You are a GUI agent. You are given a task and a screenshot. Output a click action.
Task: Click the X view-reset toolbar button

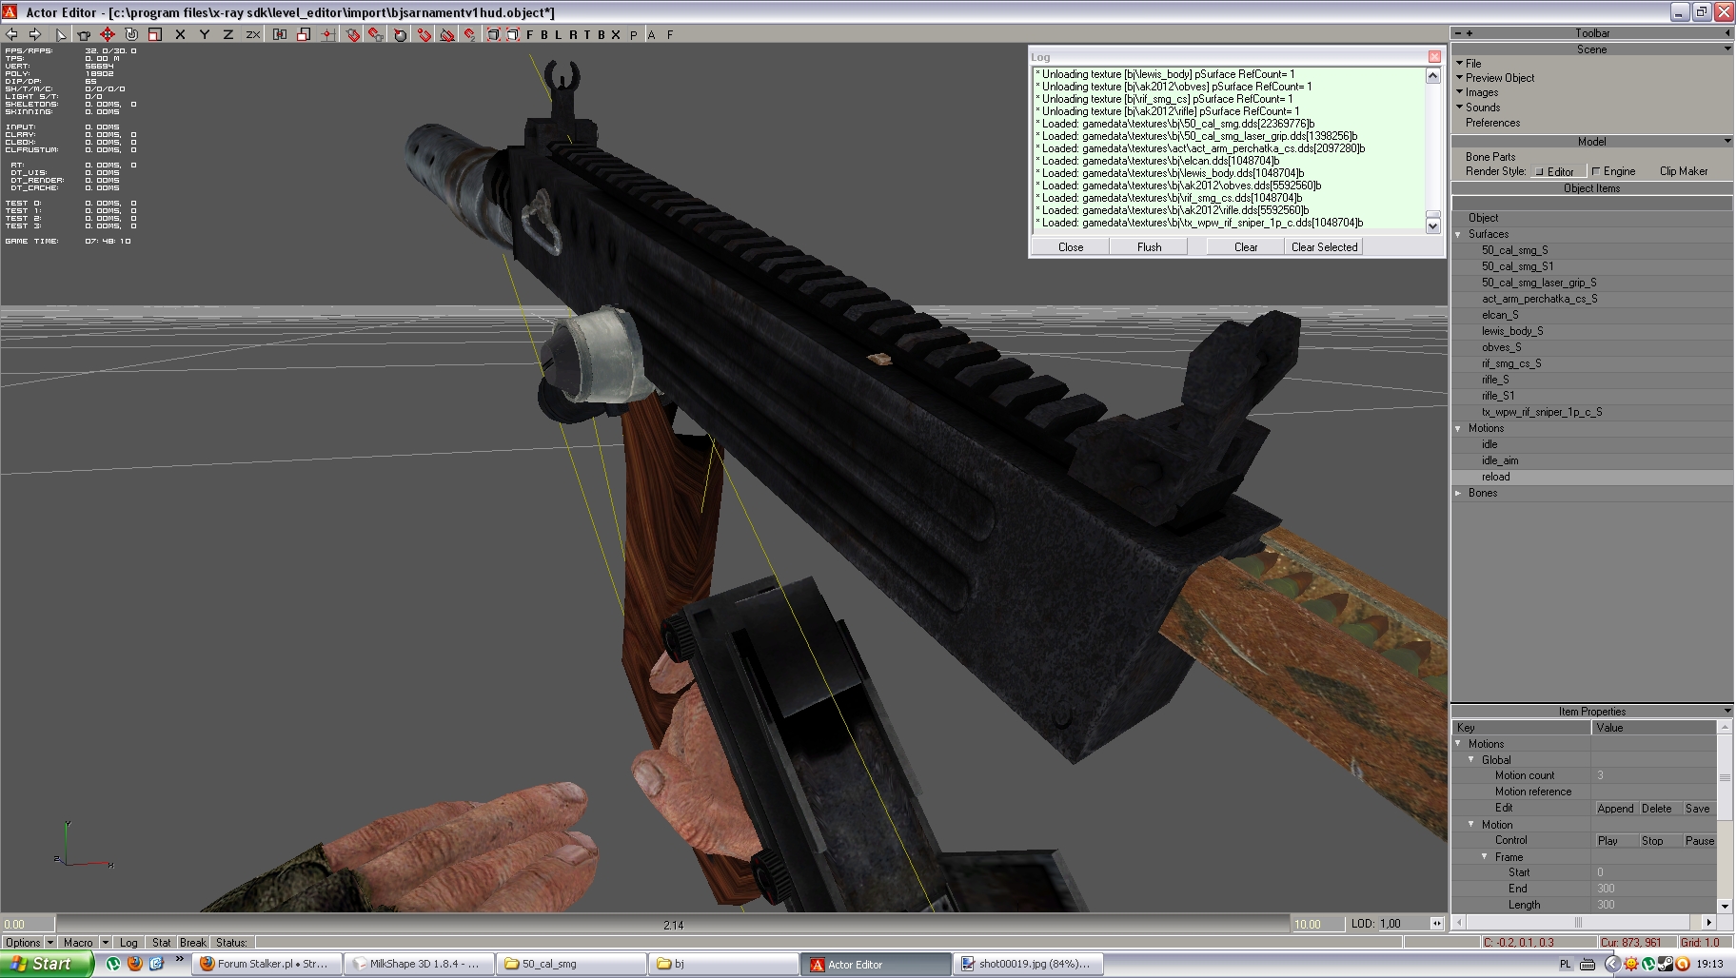click(616, 34)
